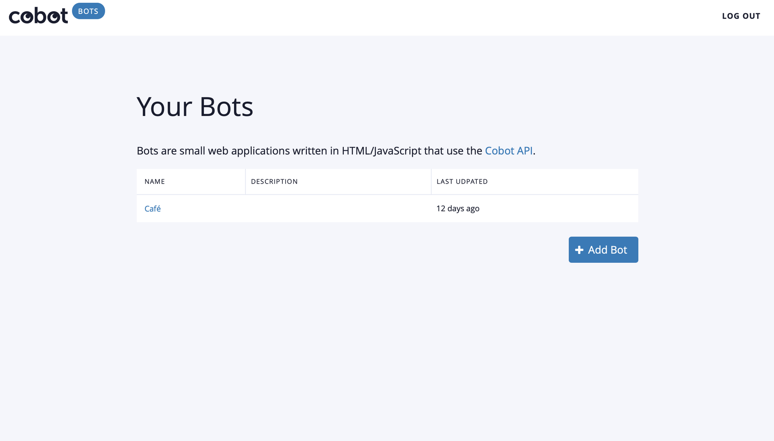This screenshot has height=441, width=774.
Task: Open the Cobot API documentation link
Action: [509, 151]
